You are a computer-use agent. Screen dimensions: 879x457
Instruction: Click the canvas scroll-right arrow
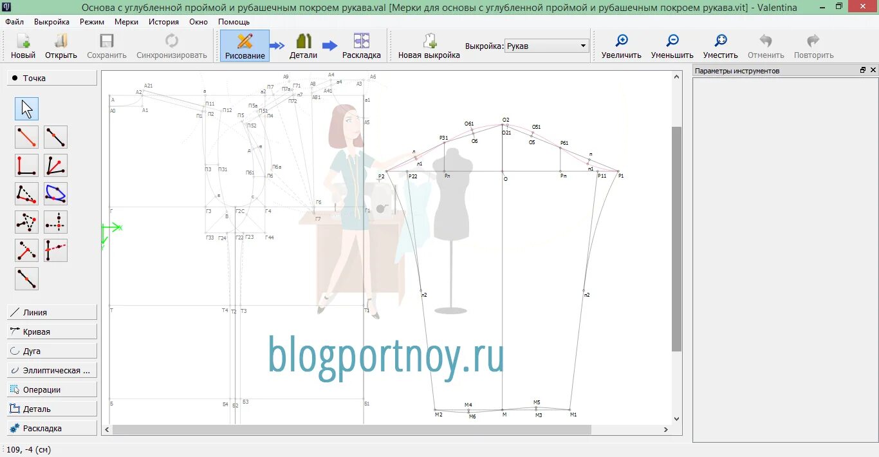666,429
